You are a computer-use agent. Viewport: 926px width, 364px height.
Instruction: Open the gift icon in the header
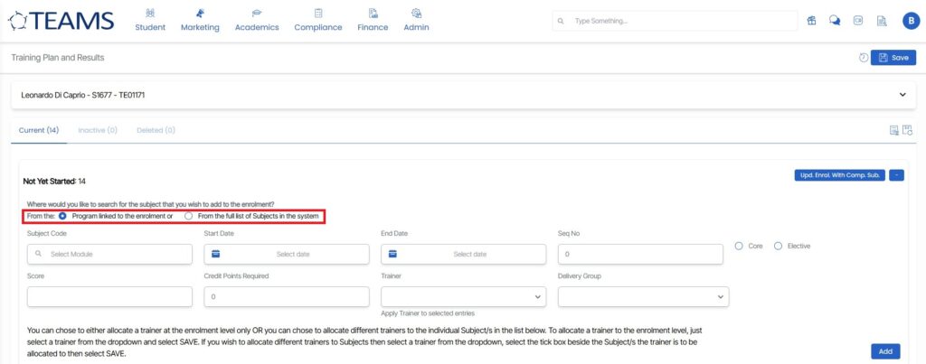coord(812,21)
